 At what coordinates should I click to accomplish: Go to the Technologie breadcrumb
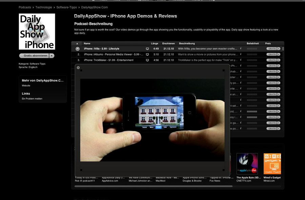click(x=44, y=7)
